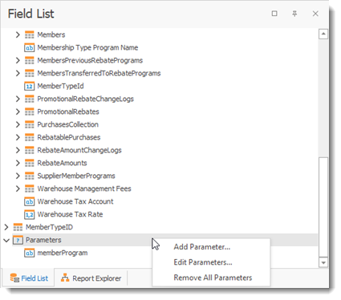Select the 'Membership Type Program Name' field
The width and height of the screenshot is (341, 300).
click(x=87, y=47)
